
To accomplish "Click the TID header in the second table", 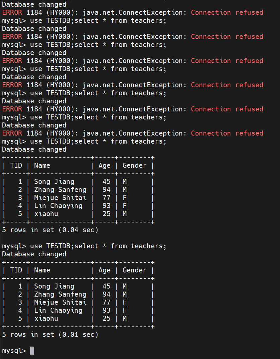I will tap(16, 270).
